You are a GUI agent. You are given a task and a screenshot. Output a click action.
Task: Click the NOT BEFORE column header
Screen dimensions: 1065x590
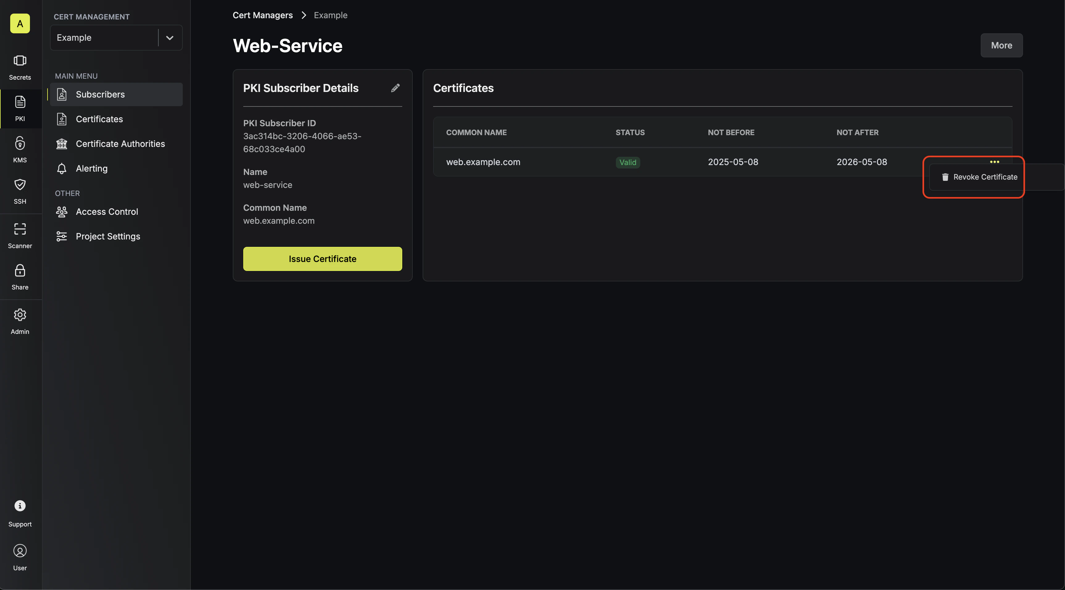[731, 133]
